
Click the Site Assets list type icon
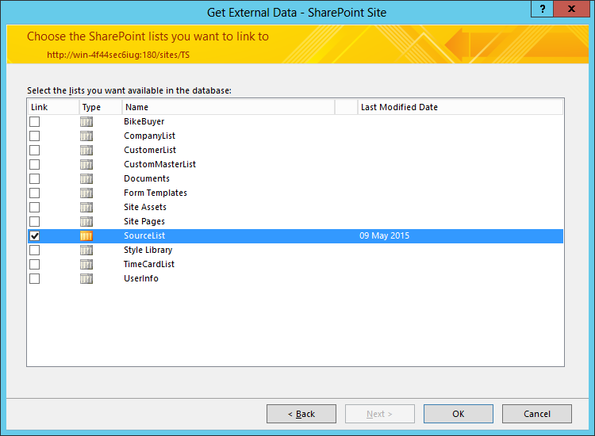point(86,208)
